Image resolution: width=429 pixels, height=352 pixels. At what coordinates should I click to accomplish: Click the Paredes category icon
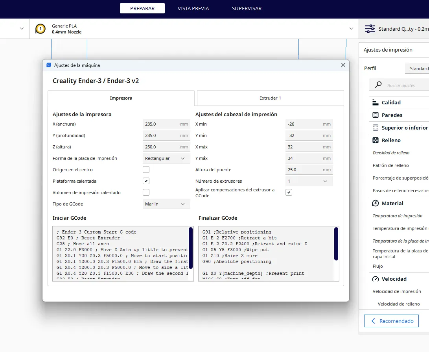376,115
